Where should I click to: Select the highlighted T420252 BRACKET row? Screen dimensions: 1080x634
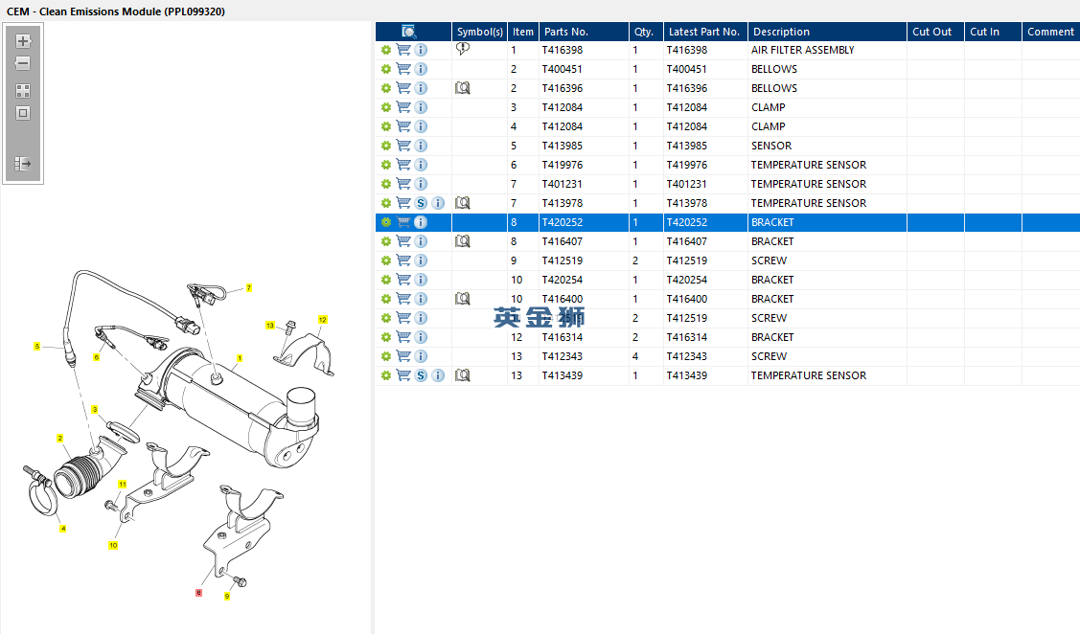(727, 222)
